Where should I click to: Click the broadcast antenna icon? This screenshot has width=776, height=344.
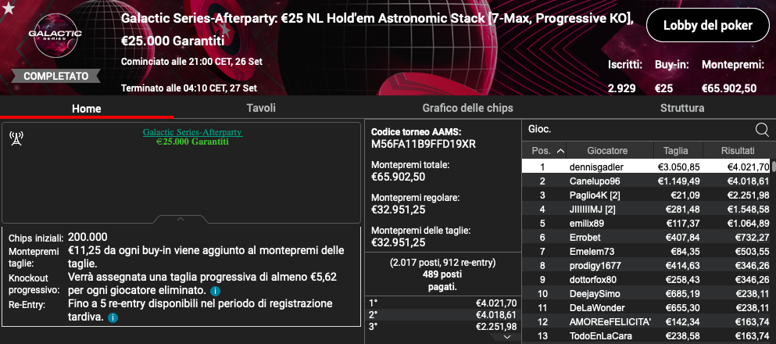click(x=16, y=139)
